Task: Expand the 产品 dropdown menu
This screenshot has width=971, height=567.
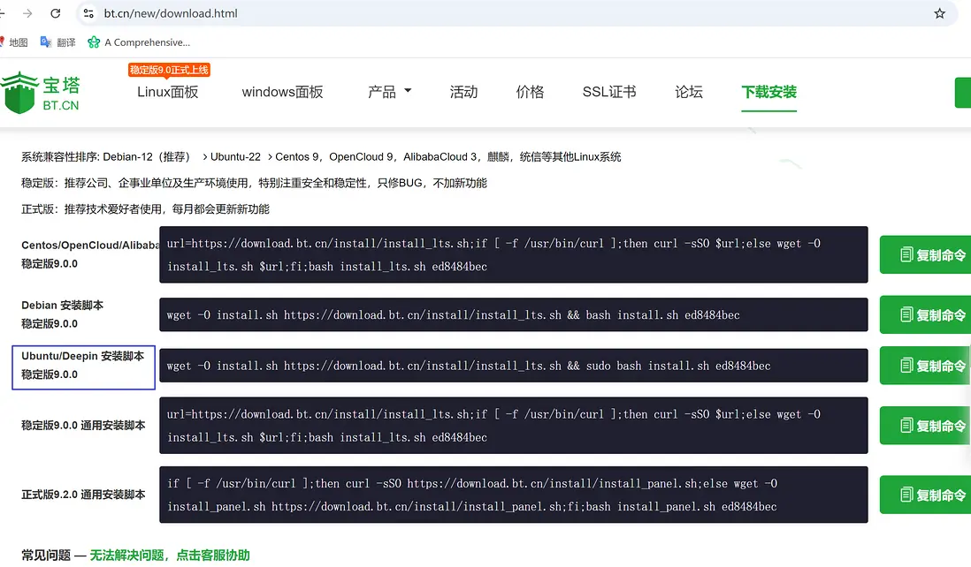Action: pos(389,92)
